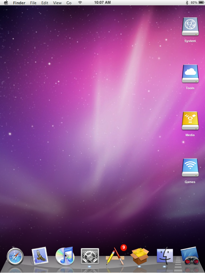Screen dimensions: 205x273
Task: Open the Go menu
Action: tap(69, 3)
